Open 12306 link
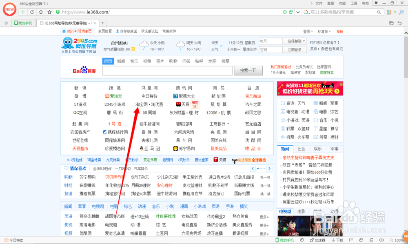Screen dimensions: 408x244 212,113
